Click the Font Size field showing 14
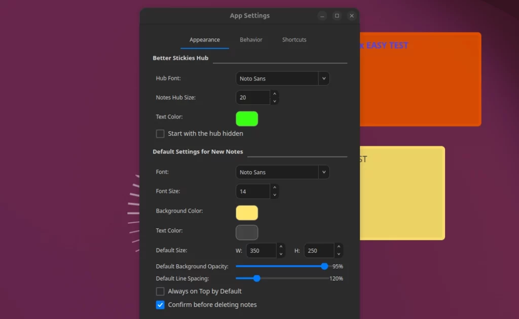Image resolution: width=519 pixels, height=319 pixels. coord(253,191)
